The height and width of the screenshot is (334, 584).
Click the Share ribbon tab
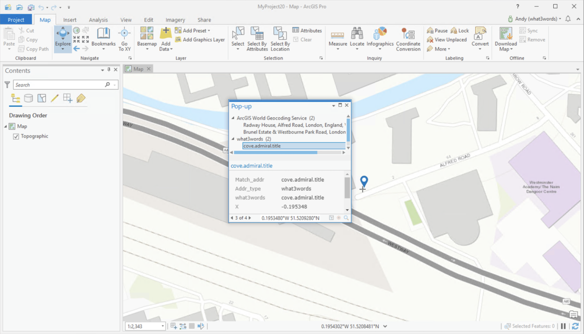[x=204, y=20]
